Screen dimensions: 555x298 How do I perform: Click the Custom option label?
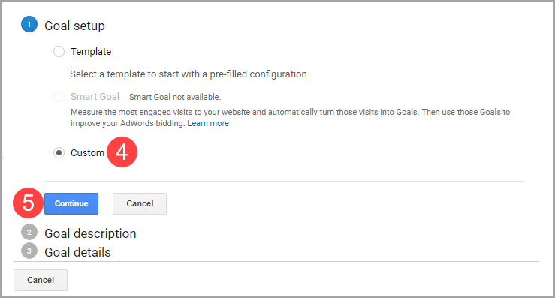[87, 153]
